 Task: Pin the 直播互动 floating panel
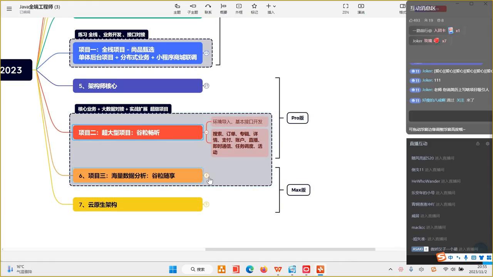pyautogui.click(x=478, y=144)
